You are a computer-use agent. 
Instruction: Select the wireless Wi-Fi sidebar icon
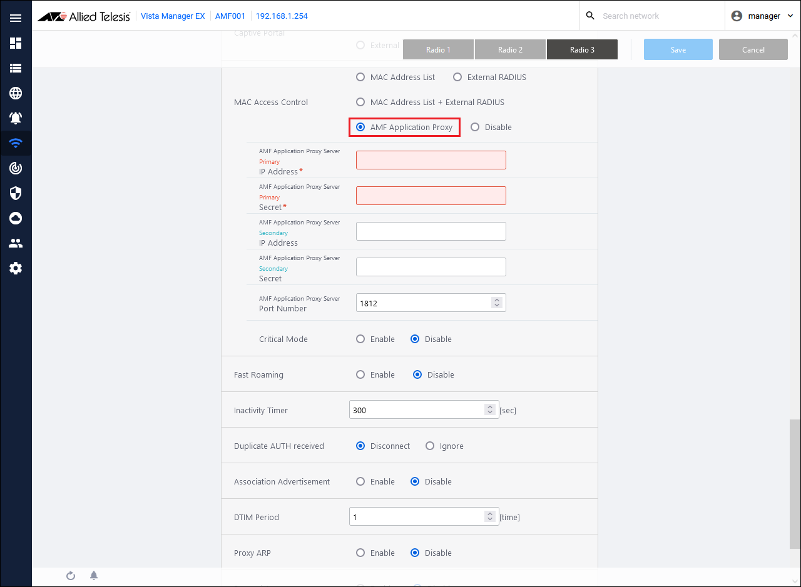point(16,143)
